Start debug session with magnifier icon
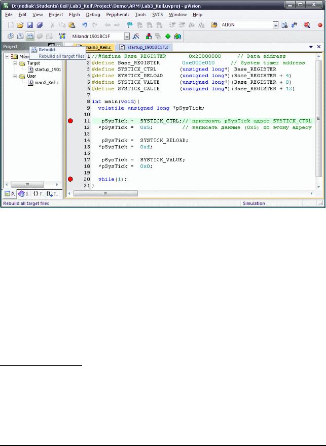Viewport: 326px width, 446px height. tap(307, 25)
